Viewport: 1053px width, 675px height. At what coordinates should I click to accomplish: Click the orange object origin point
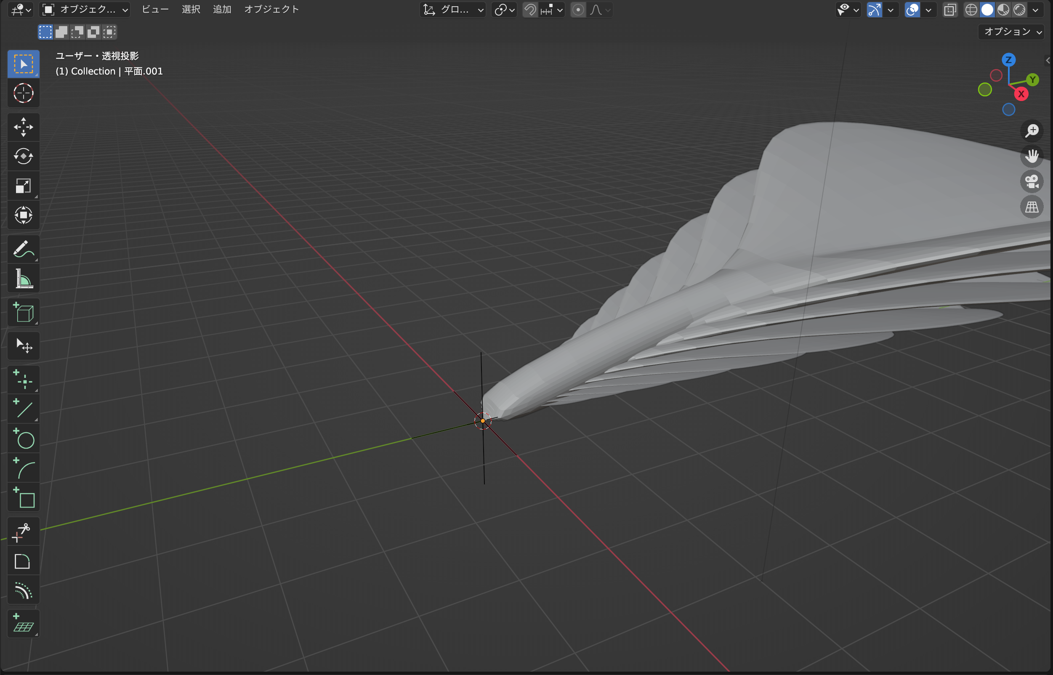pos(483,421)
